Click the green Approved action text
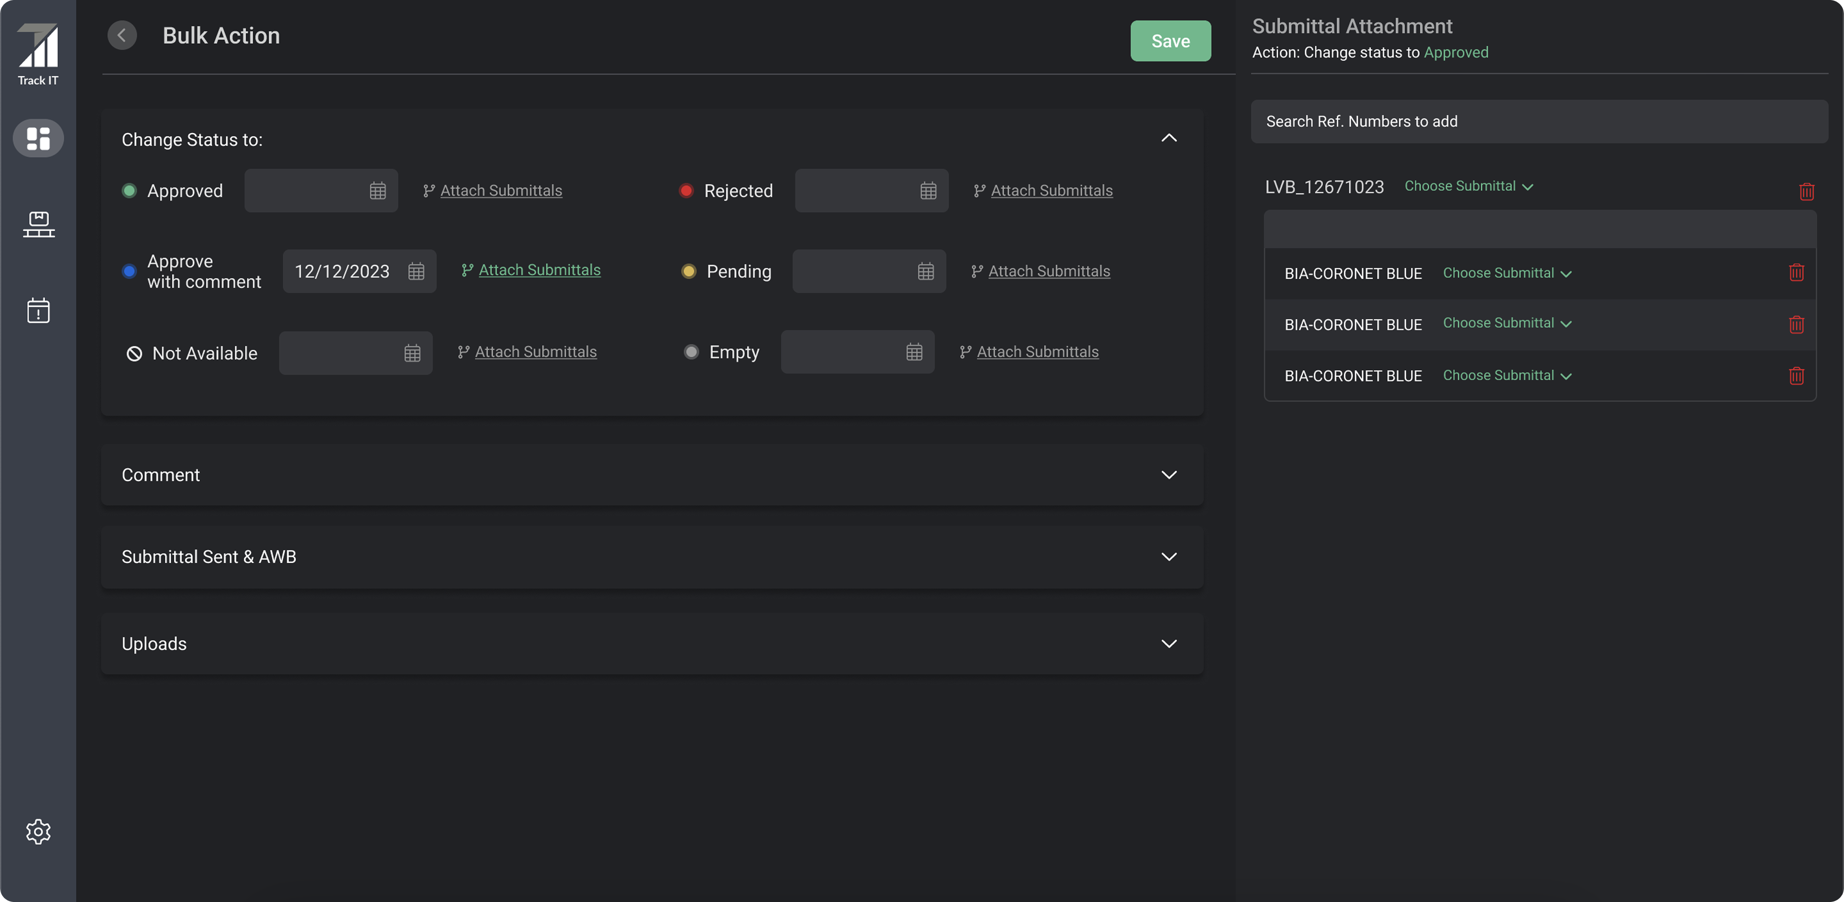Screen dimensions: 1844x902 coord(1455,52)
